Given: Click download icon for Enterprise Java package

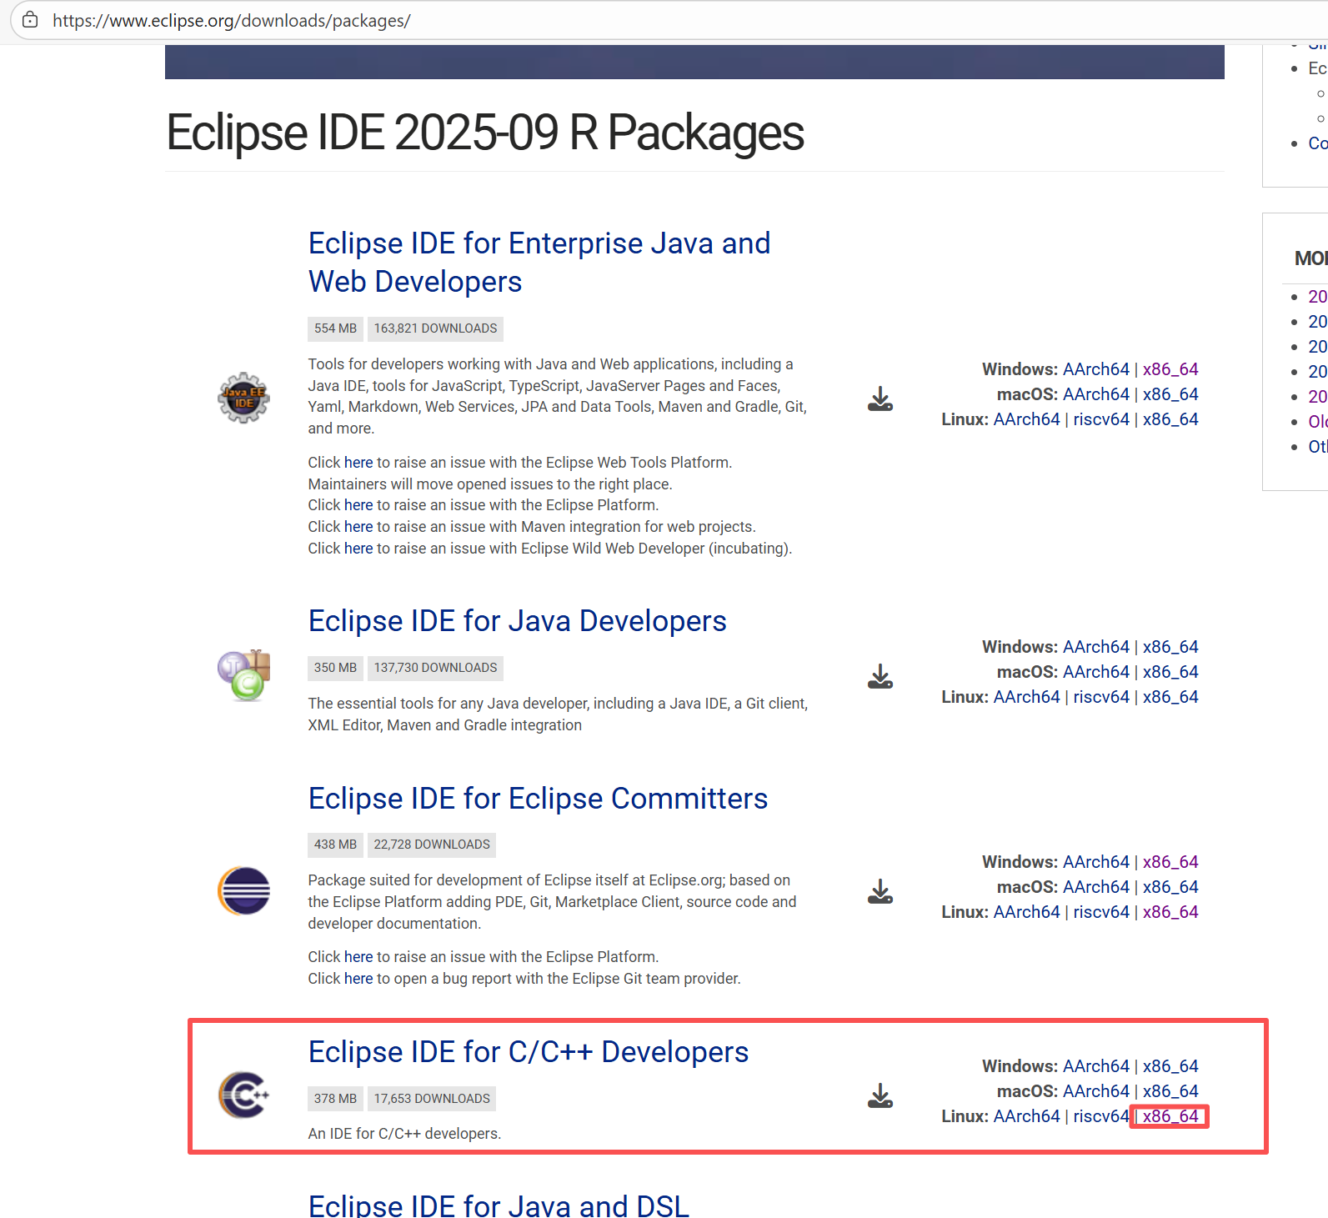Looking at the screenshot, I should click(x=880, y=398).
